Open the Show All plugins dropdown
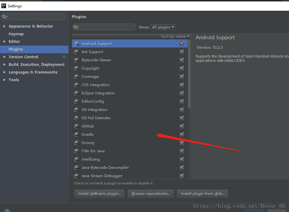The width and height of the screenshot is (289, 212). point(163,27)
